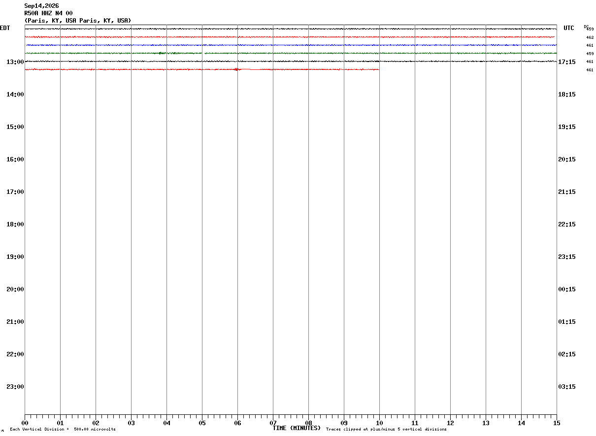Click the traces clipped footer note

386,430
